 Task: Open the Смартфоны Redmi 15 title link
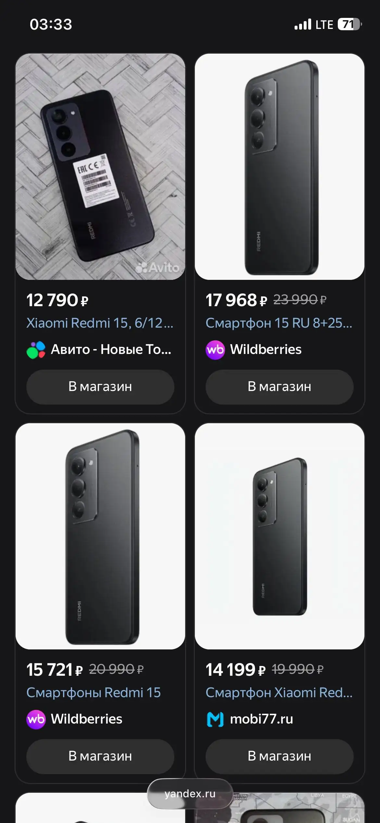tap(94, 693)
